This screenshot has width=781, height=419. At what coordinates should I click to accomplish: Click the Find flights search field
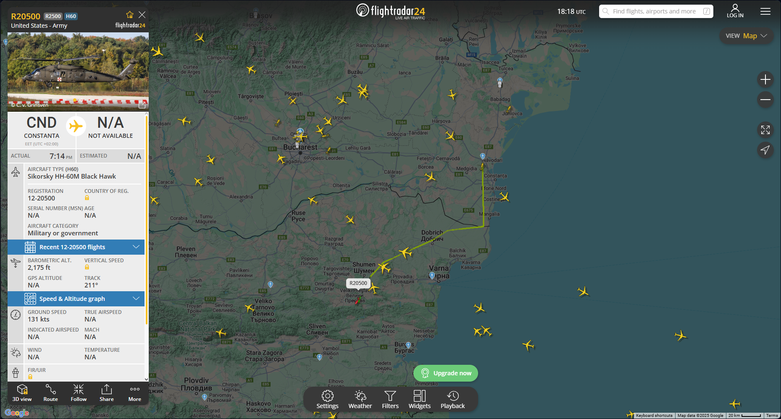pos(656,11)
